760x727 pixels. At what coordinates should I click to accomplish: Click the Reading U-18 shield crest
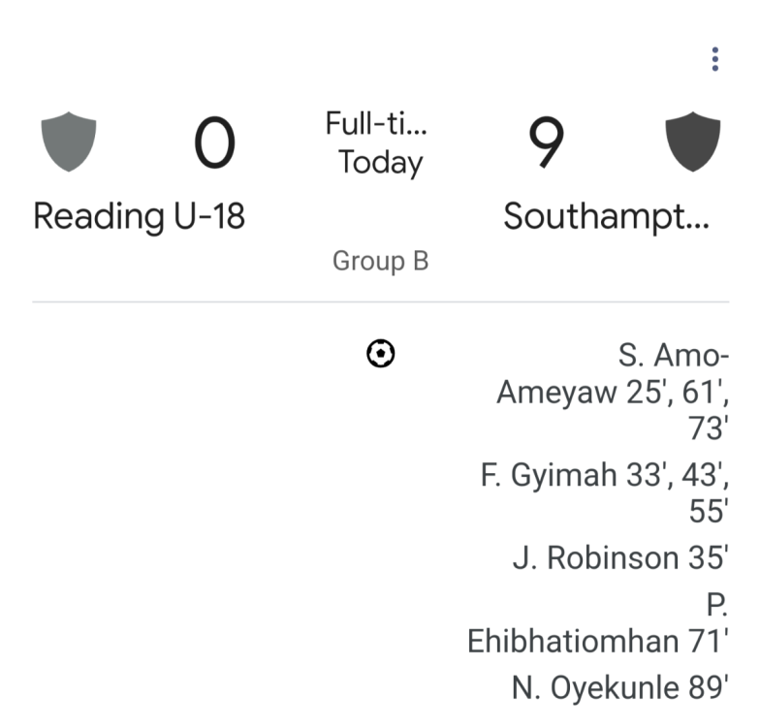click(x=69, y=142)
